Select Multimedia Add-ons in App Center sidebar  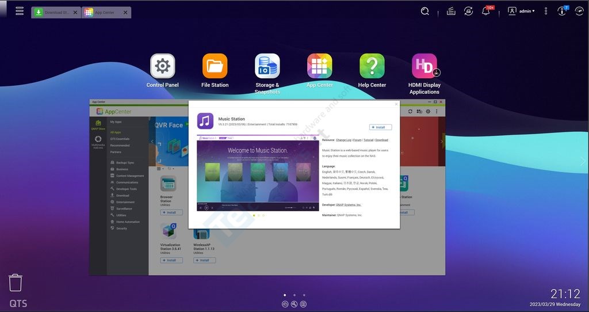(x=98, y=142)
